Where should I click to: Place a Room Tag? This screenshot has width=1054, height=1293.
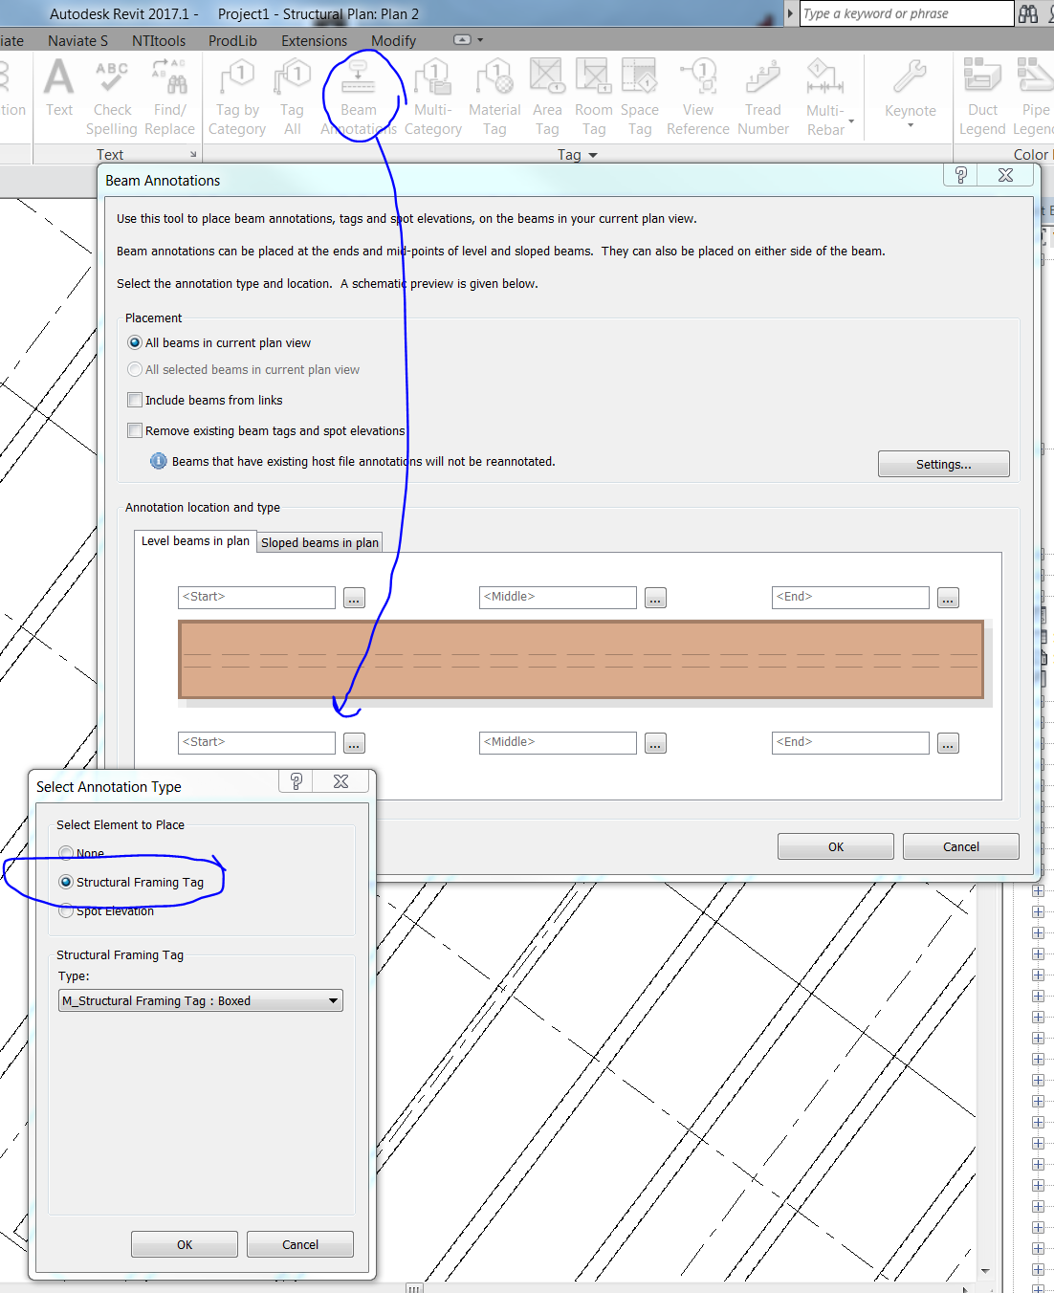[594, 96]
